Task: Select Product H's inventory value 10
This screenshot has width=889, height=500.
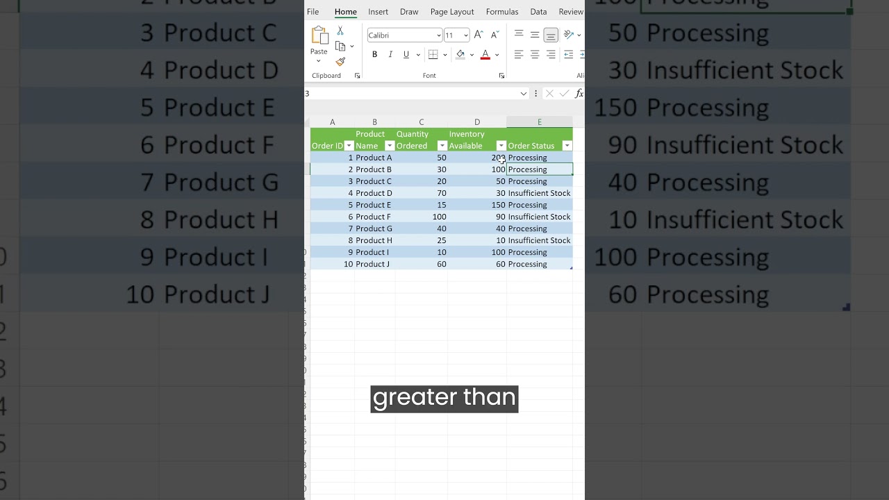Action: (477, 240)
